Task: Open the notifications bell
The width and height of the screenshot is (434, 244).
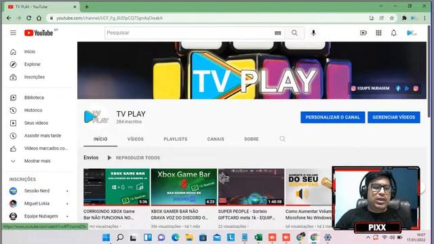Action: pos(393,33)
